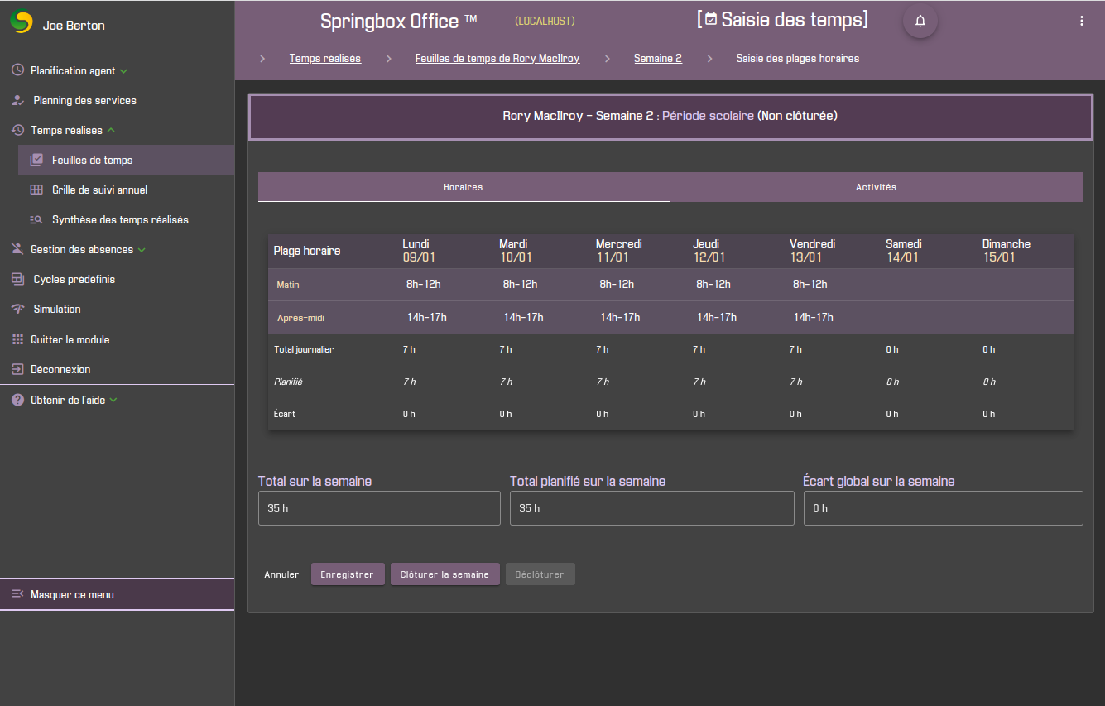Click the Springbox logo icon beside Joe Berton

(x=22, y=22)
